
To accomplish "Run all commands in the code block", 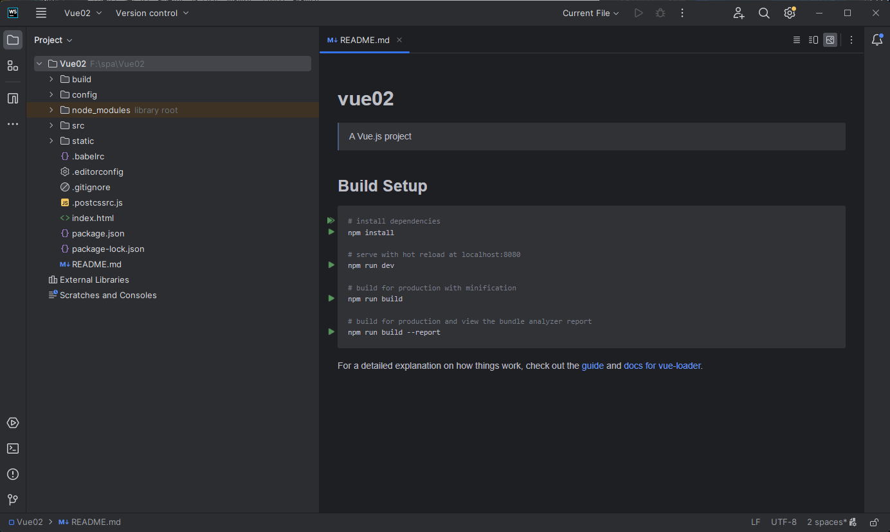I will click(331, 220).
